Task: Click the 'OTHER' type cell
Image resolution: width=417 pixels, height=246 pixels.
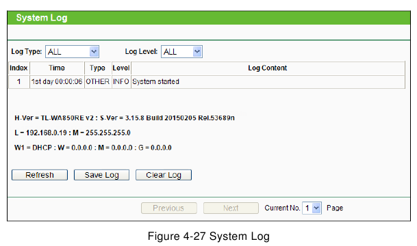Action: [98, 82]
